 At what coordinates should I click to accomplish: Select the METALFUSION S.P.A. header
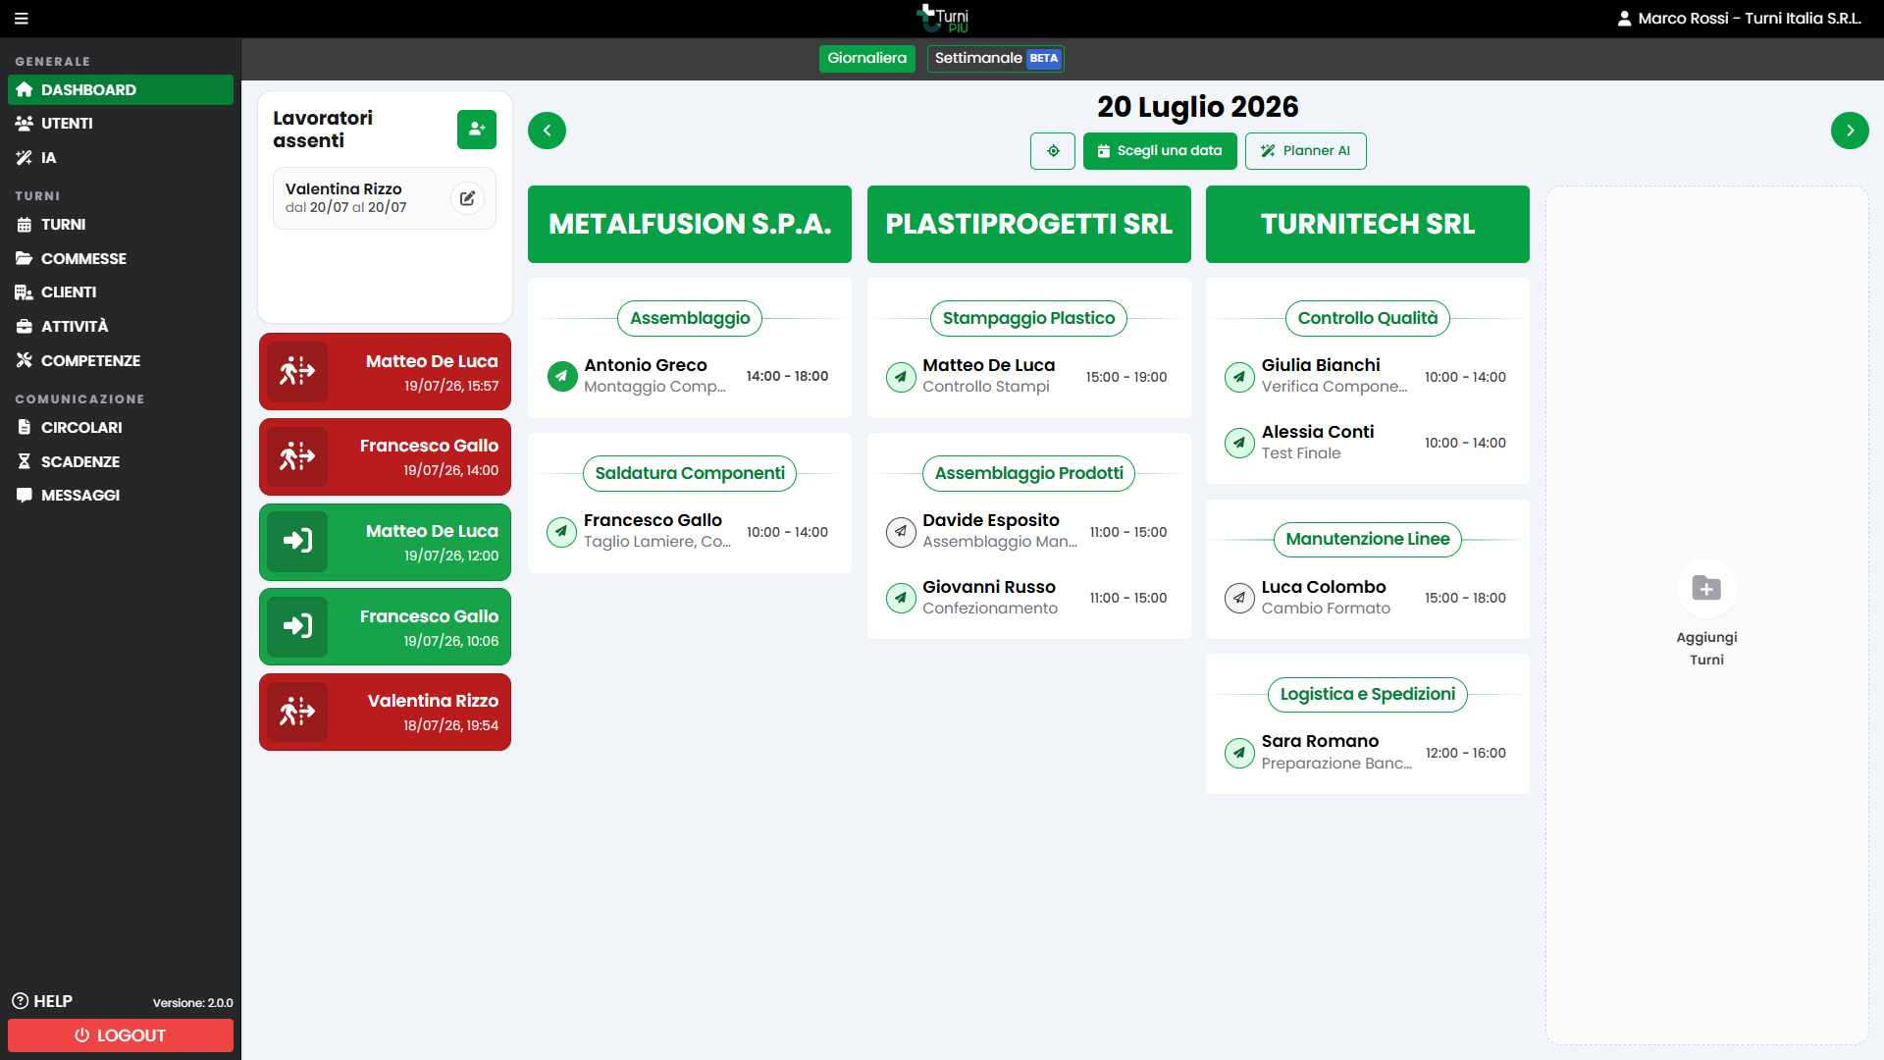690,224
